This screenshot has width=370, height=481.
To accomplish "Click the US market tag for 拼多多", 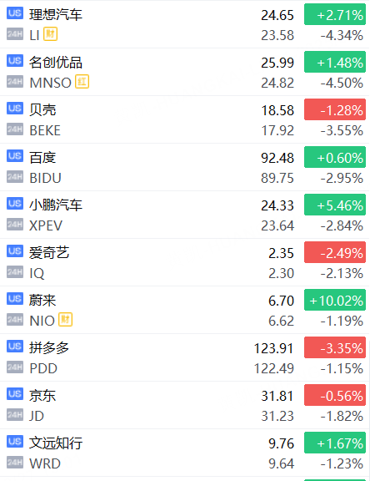I will tap(15, 347).
